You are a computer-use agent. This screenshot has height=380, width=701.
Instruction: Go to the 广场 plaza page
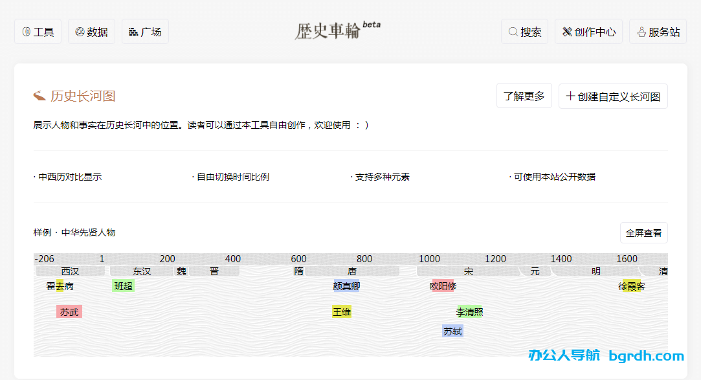tap(145, 32)
